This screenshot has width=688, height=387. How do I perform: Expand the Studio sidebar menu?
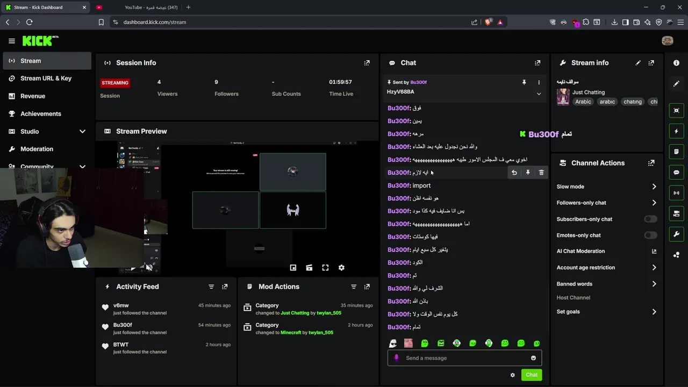pyautogui.click(x=82, y=132)
